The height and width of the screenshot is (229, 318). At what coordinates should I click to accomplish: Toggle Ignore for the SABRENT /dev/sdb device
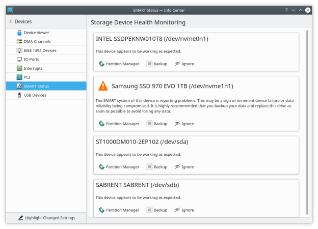click(x=184, y=210)
